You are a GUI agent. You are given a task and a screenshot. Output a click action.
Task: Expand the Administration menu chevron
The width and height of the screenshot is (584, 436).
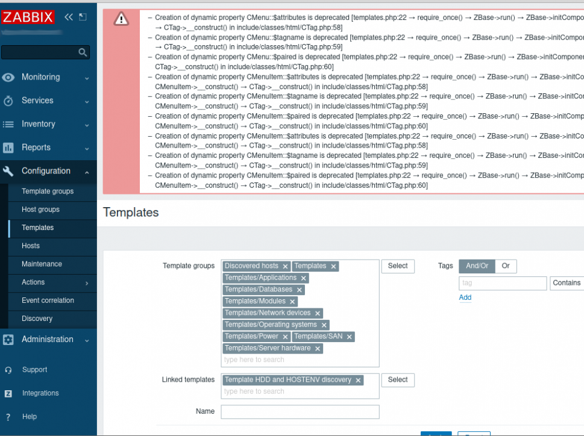click(87, 340)
